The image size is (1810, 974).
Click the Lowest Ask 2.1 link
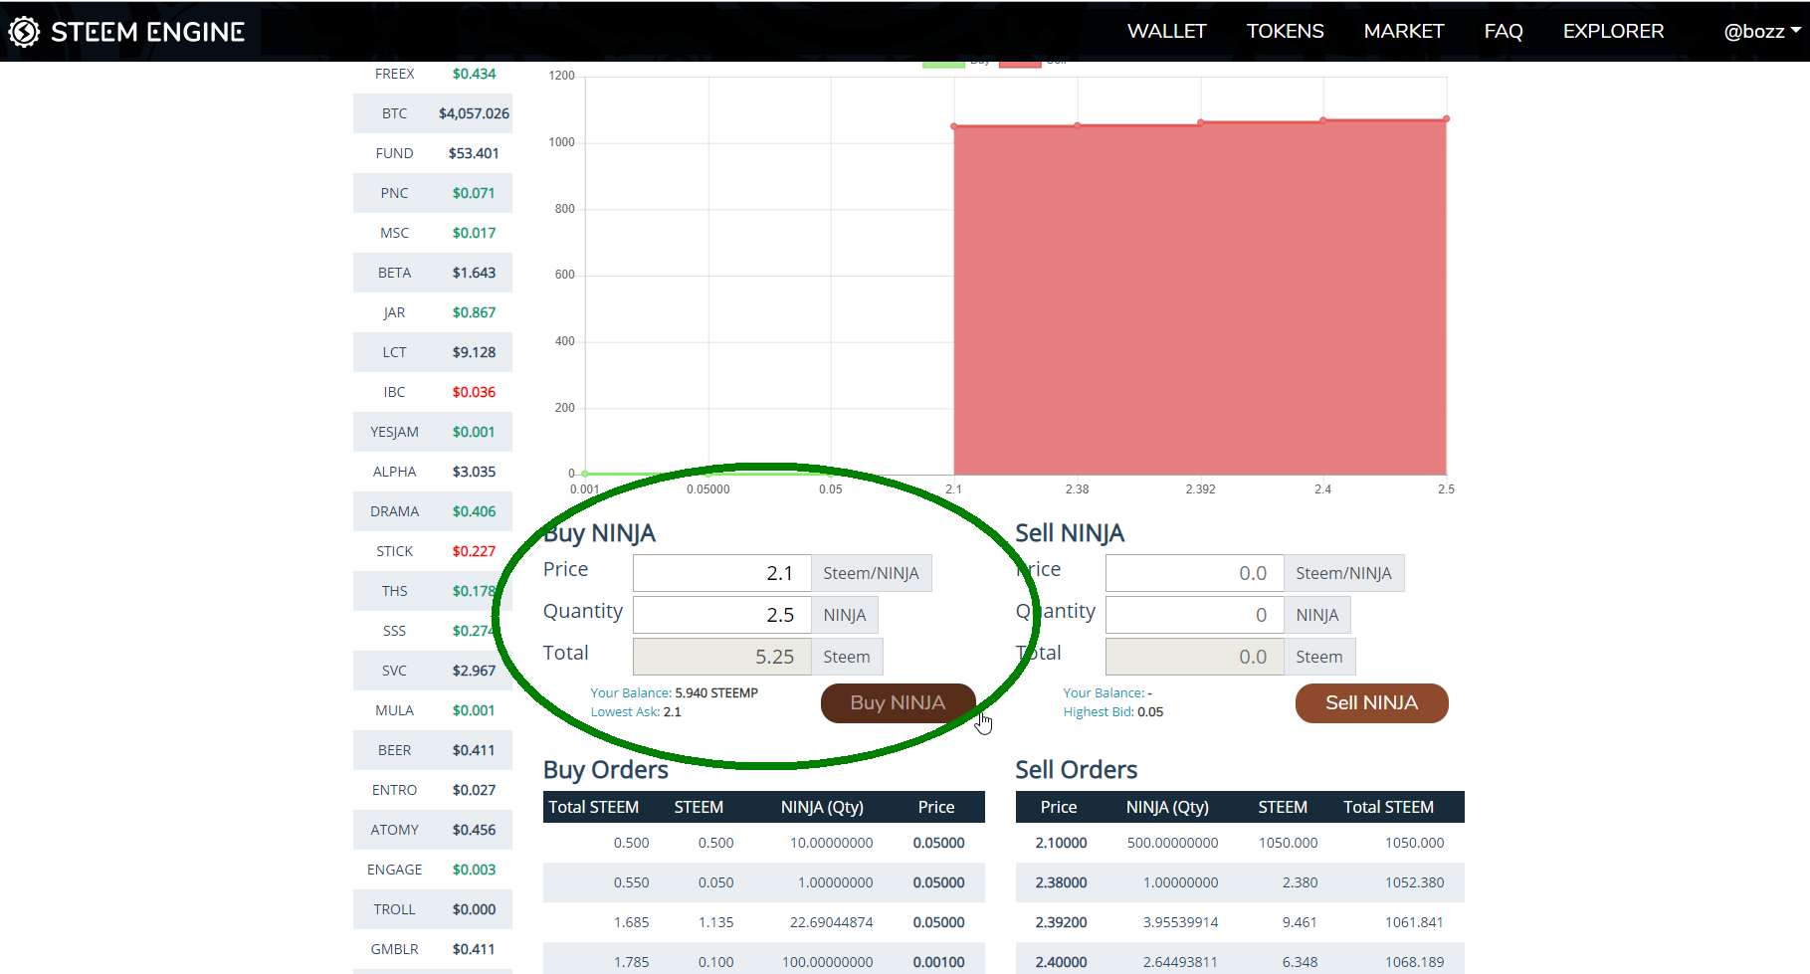[x=636, y=712]
